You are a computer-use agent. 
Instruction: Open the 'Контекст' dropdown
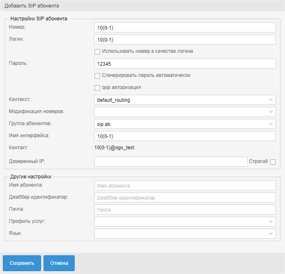coord(185,100)
